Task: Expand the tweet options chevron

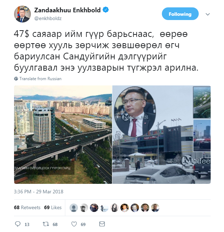Action: pos(208,14)
